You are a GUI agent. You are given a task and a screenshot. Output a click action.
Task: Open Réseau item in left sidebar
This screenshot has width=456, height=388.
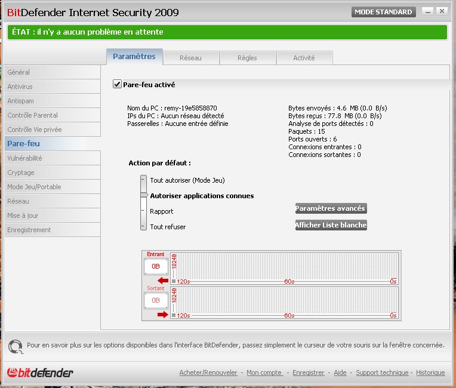point(53,201)
